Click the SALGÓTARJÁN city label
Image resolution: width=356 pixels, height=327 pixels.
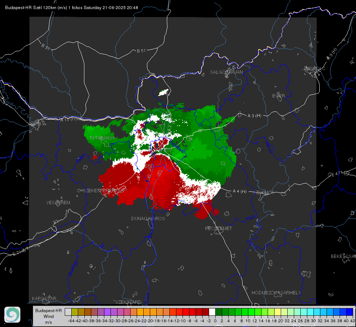point(226,72)
